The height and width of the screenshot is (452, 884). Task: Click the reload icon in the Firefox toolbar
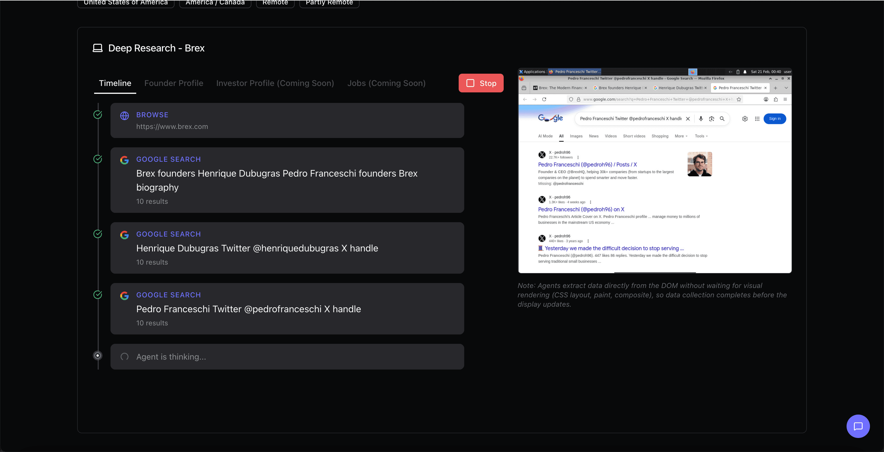[x=544, y=99]
